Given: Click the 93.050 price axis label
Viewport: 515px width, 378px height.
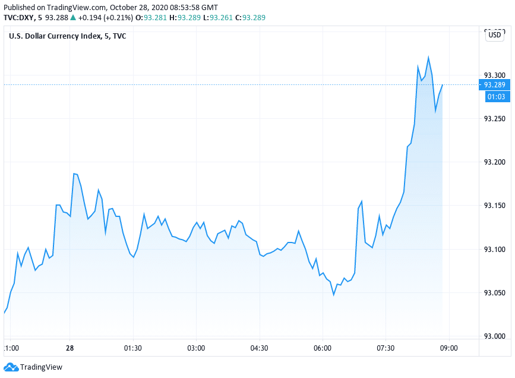Looking at the screenshot, I should (494, 293).
